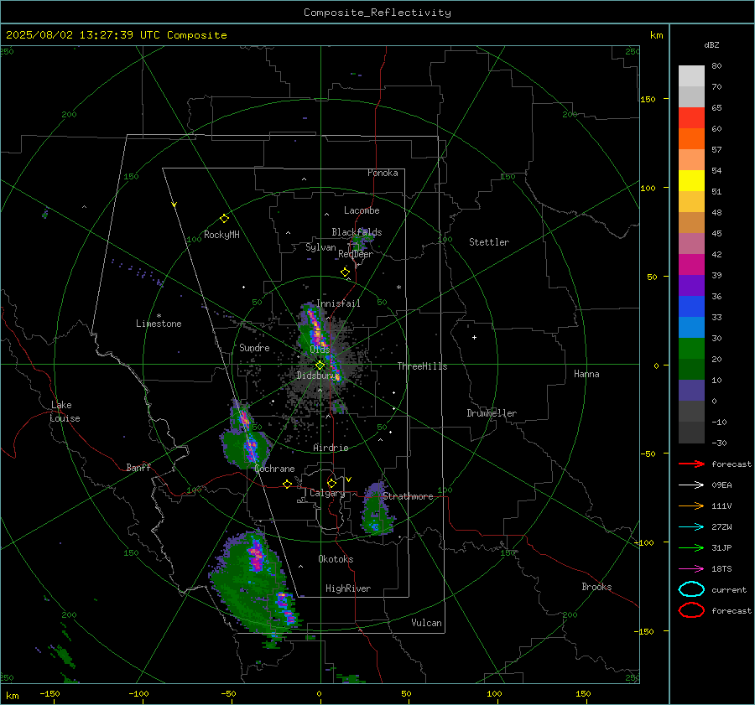Click the yellow diamond marker at radar center

pos(320,365)
